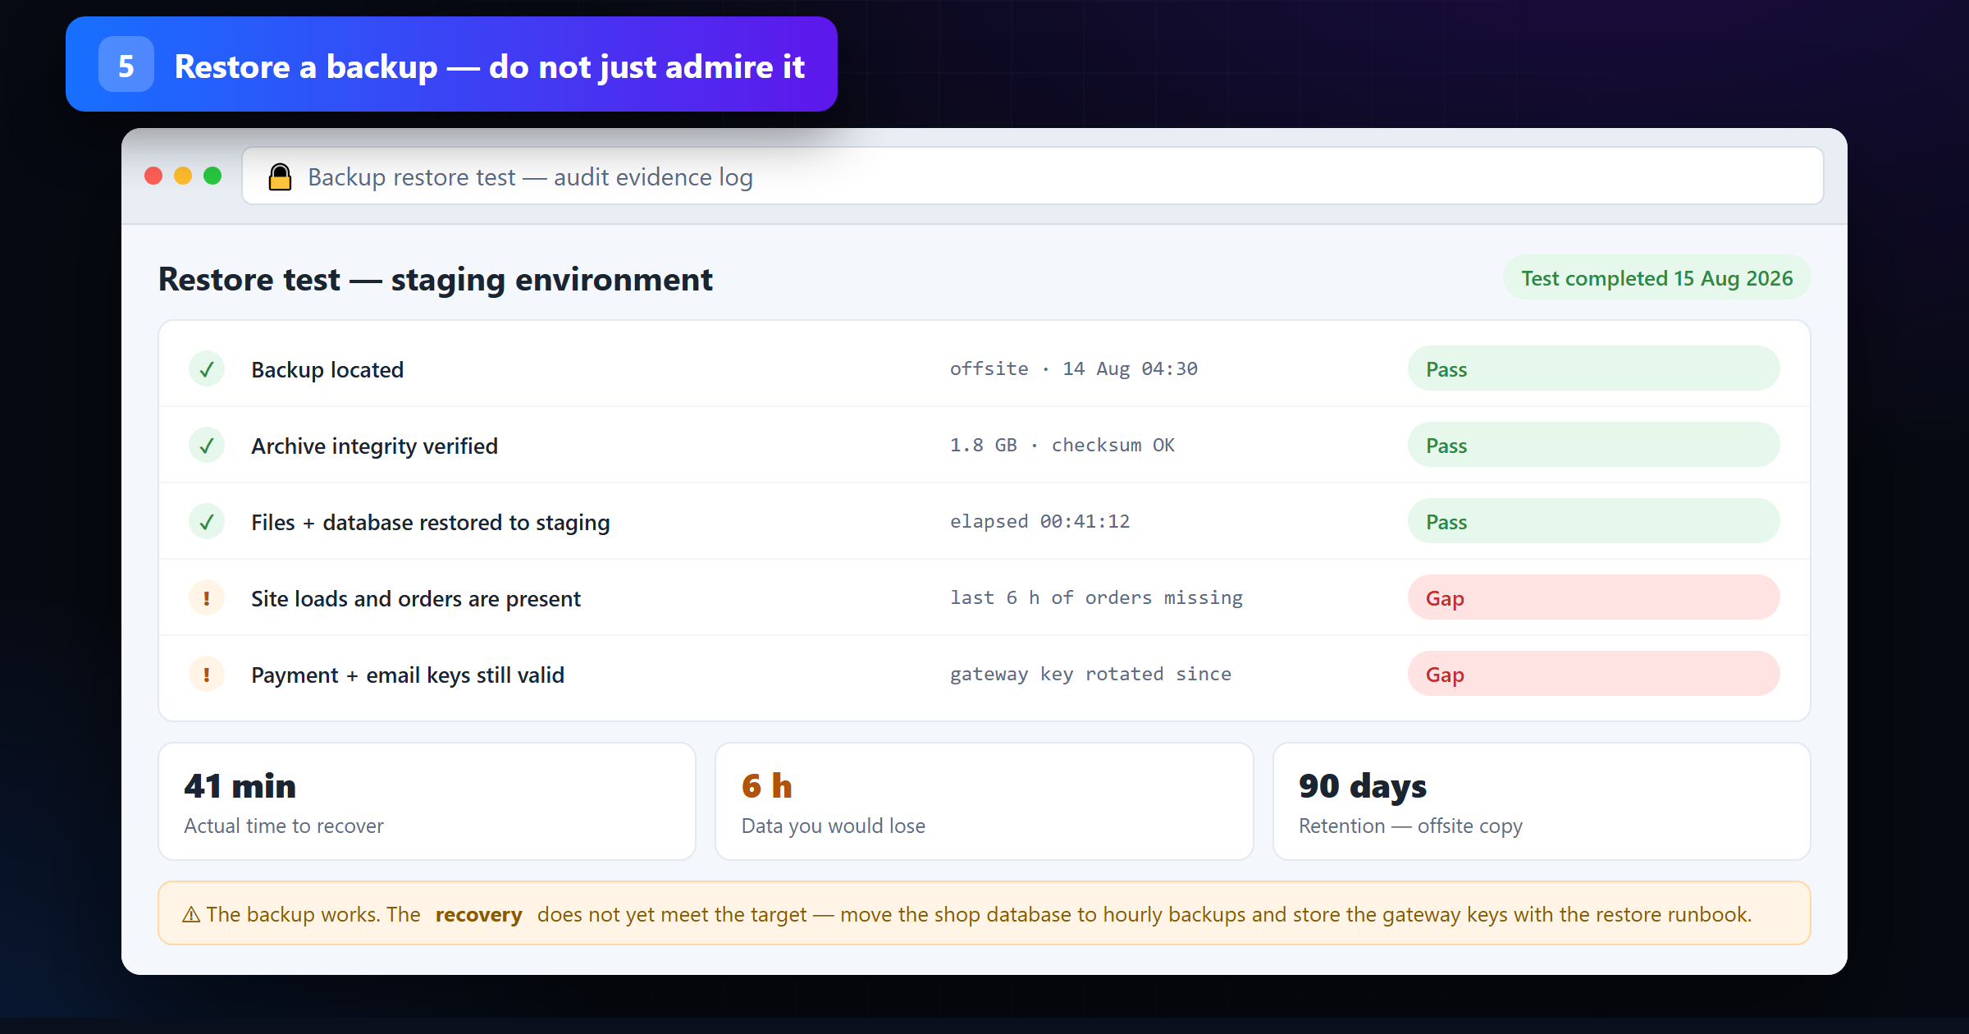
Task: Click the green check icon for Backup located
Action: (x=207, y=369)
